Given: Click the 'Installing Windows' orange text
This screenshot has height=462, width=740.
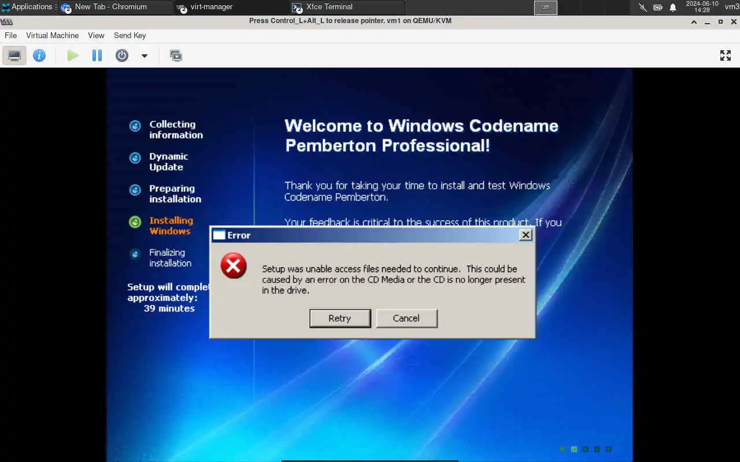Looking at the screenshot, I should 171,226.
